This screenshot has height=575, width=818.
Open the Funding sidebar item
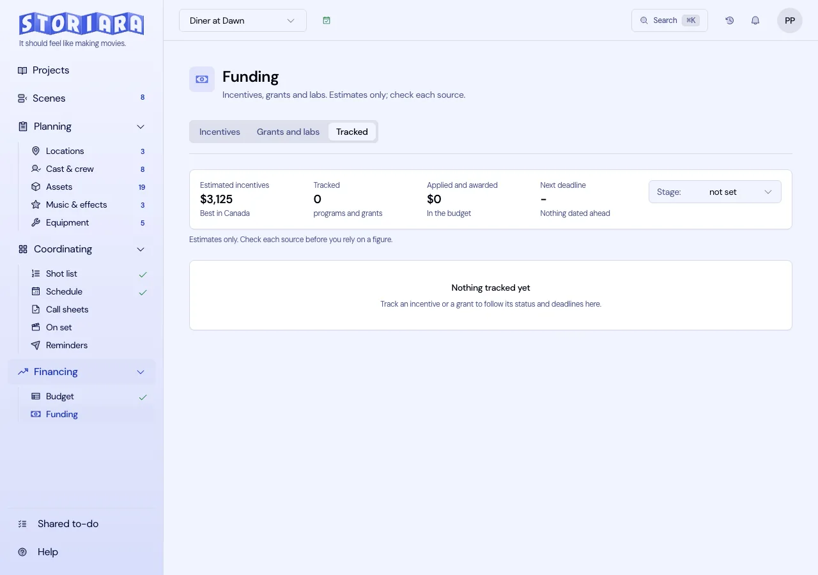click(87, 414)
